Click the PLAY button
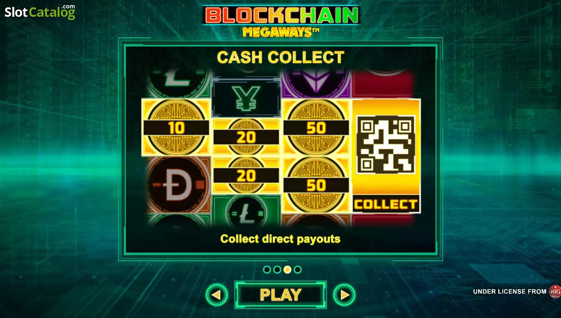561x318 pixels. (x=280, y=295)
